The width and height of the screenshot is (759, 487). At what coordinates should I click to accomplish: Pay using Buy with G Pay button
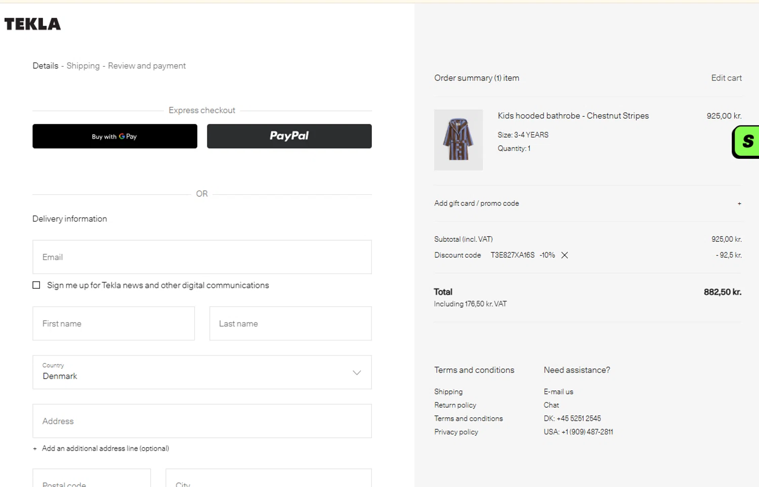click(115, 136)
